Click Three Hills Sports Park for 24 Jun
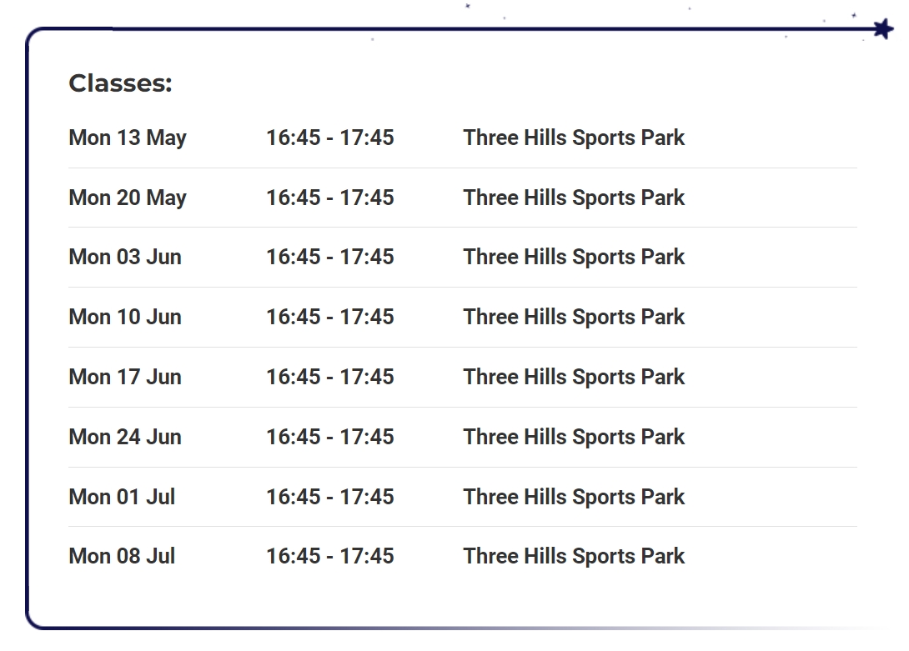909x651 pixels. (574, 437)
